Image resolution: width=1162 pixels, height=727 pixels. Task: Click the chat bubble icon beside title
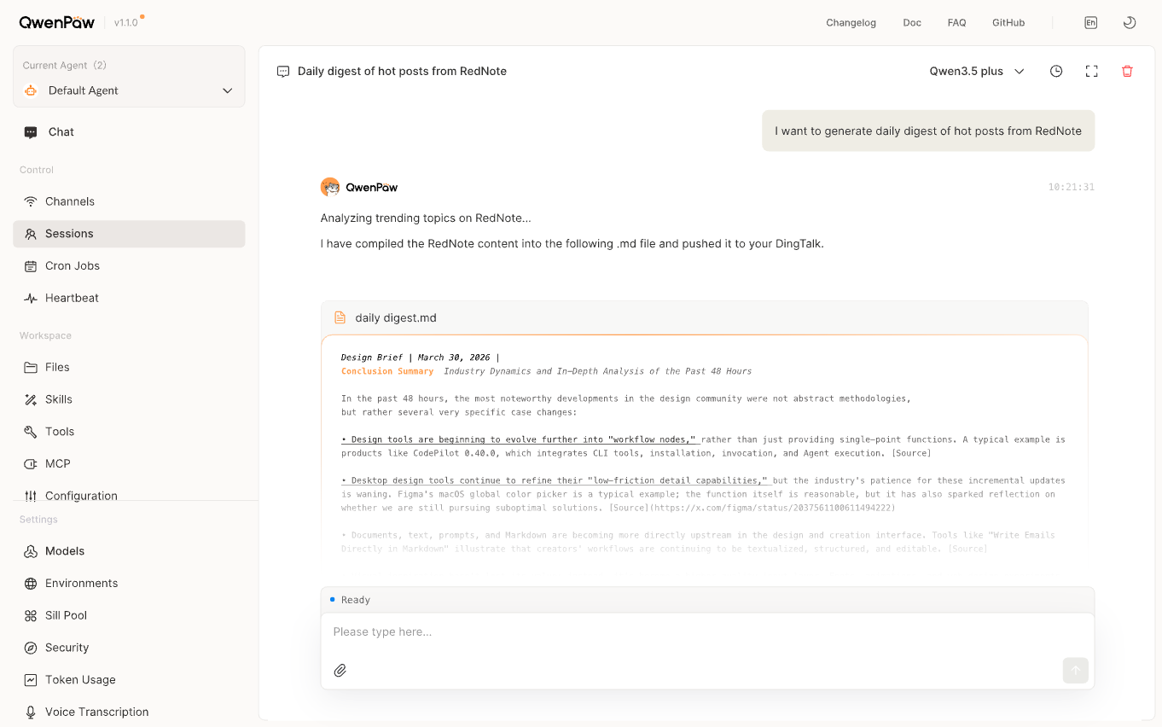(x=283, y=72)
